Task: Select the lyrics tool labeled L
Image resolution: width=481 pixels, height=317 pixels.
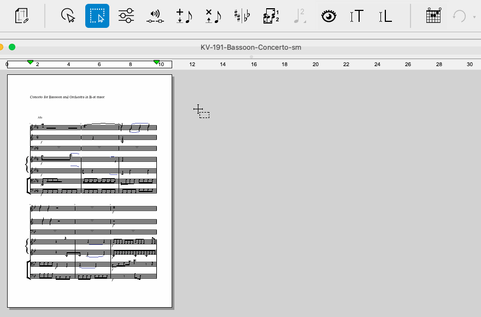Action: (385, 16)
